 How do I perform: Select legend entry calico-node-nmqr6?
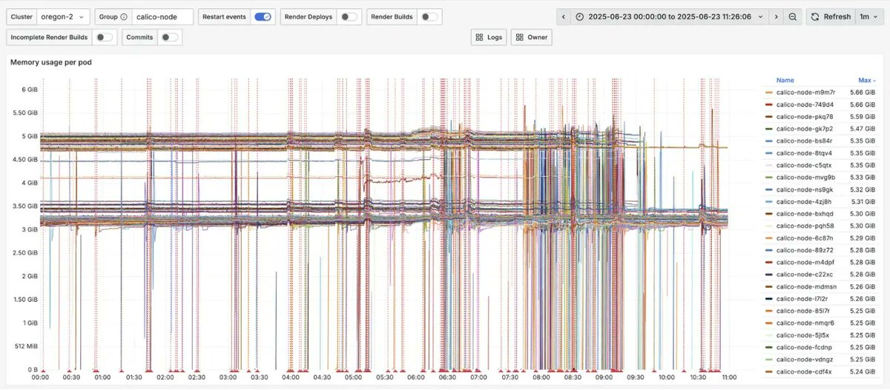(x=805, y=323)
